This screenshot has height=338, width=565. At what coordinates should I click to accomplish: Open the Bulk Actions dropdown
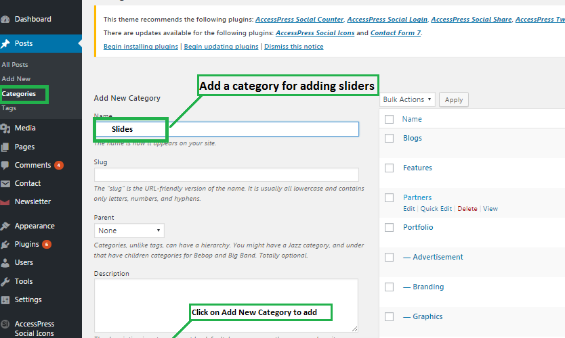click(x=407, y=99)
